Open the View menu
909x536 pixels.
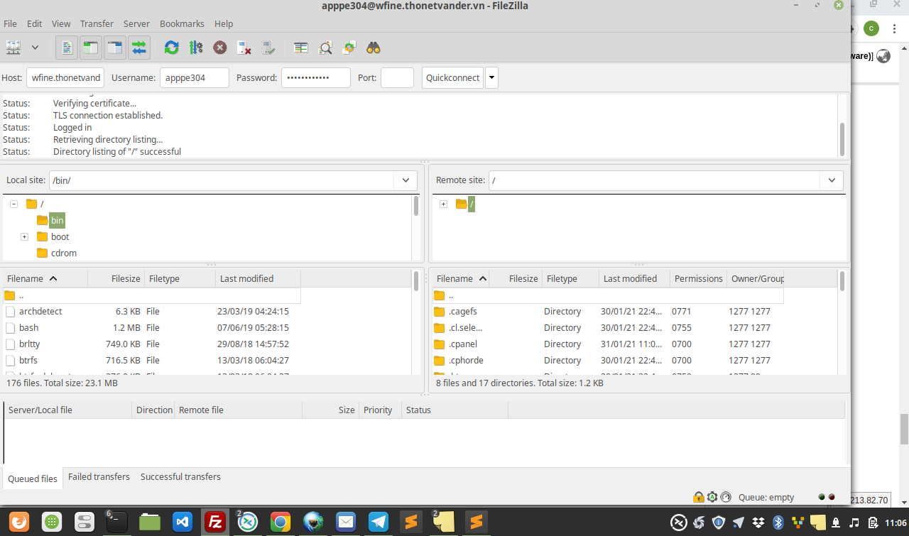click(x=61, y=23)
